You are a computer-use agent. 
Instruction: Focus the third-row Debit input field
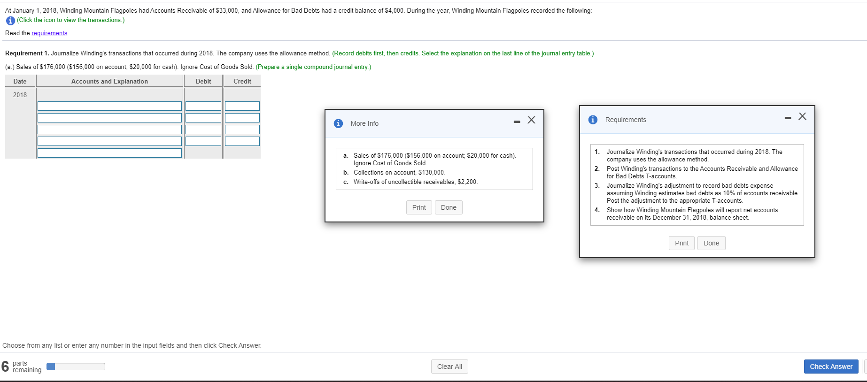coord(203,130)
